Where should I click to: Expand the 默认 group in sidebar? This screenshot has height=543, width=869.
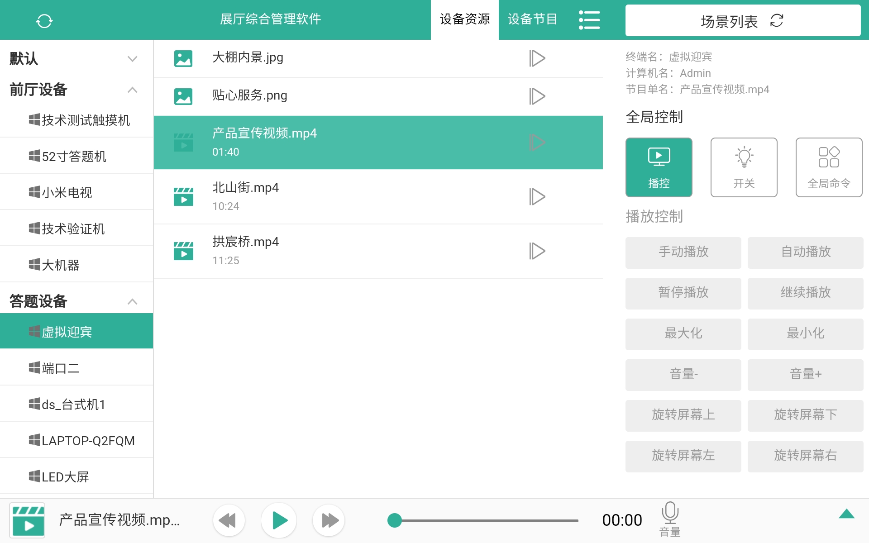(132, 58)
